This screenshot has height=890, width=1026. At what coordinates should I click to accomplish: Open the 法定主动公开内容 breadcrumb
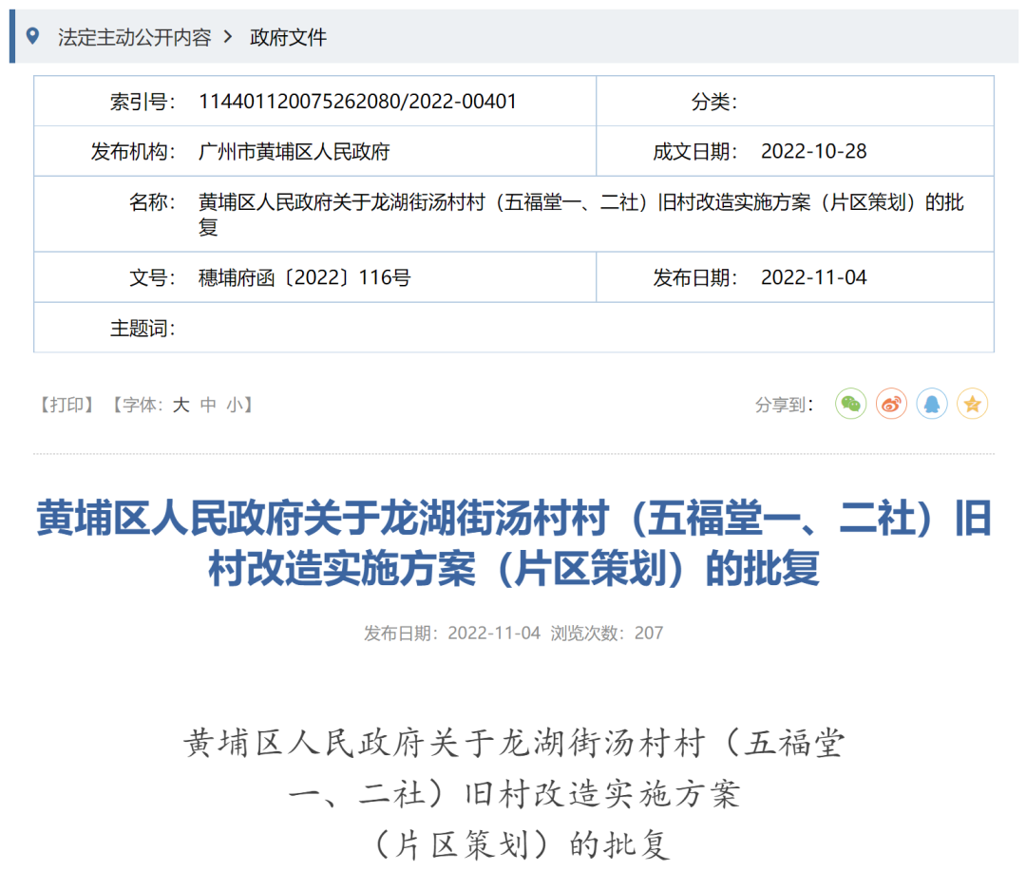tap(134, 37)
